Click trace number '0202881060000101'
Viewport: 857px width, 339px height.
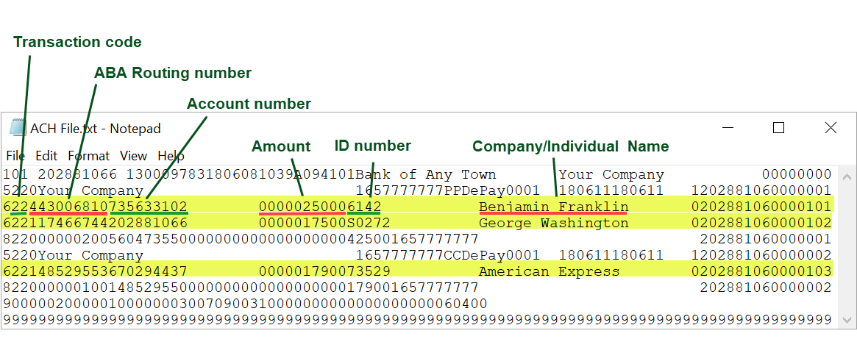pyautogui.click(x=761, y=207)
